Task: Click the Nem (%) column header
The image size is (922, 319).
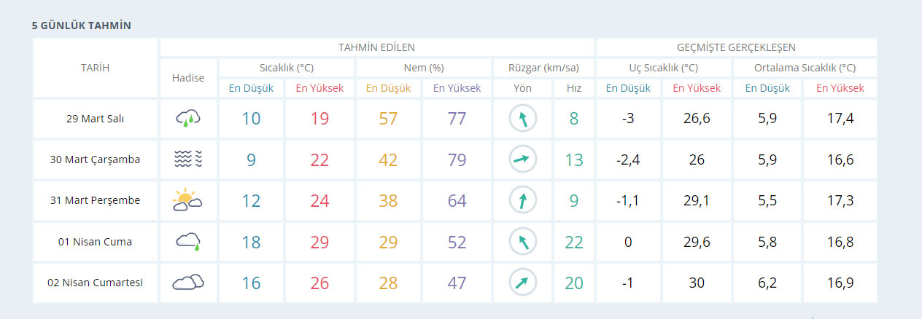Action: pos(423,68)
